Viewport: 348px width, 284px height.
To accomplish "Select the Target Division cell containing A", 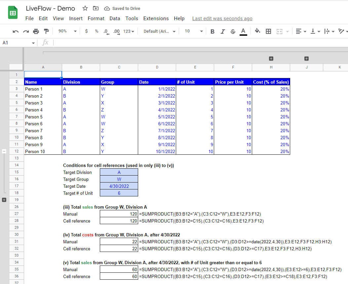I will (x=119, y=172).
